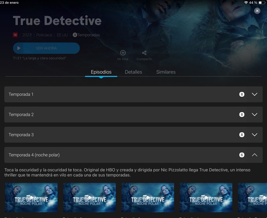Tap the Temporada 1 row label

[21, 94]
